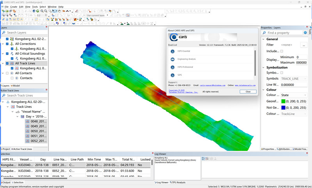Open the 3D view icon

64,11
